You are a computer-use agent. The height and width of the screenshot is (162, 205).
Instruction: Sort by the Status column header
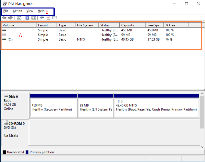[109, 25]
